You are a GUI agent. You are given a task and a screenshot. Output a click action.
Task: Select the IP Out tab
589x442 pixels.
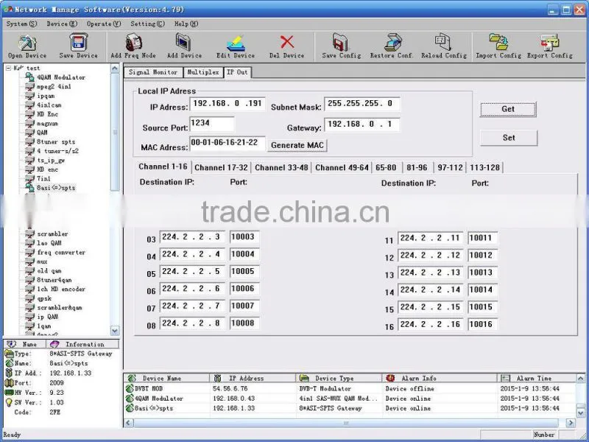(x=237, y=71)
